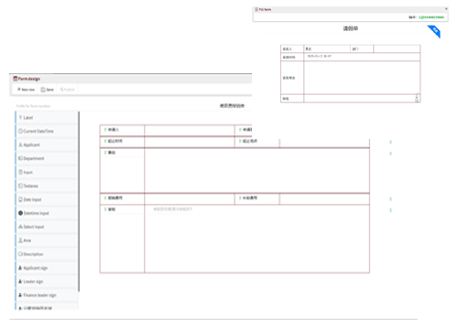The image size is (458, 329).
Task: Pick the Input component
Action: click(47, 172)
